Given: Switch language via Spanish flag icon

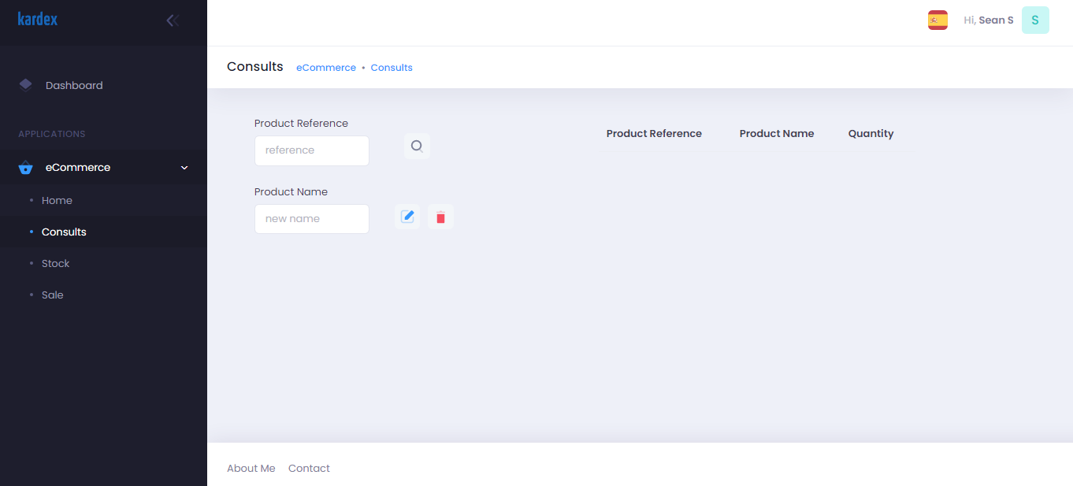Looking at the screenshot, I should point(937,20).
